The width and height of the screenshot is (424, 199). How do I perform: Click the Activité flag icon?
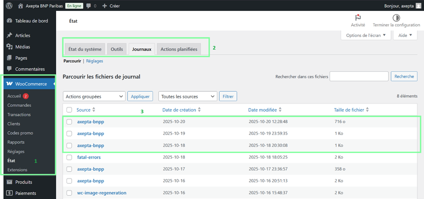358,18
